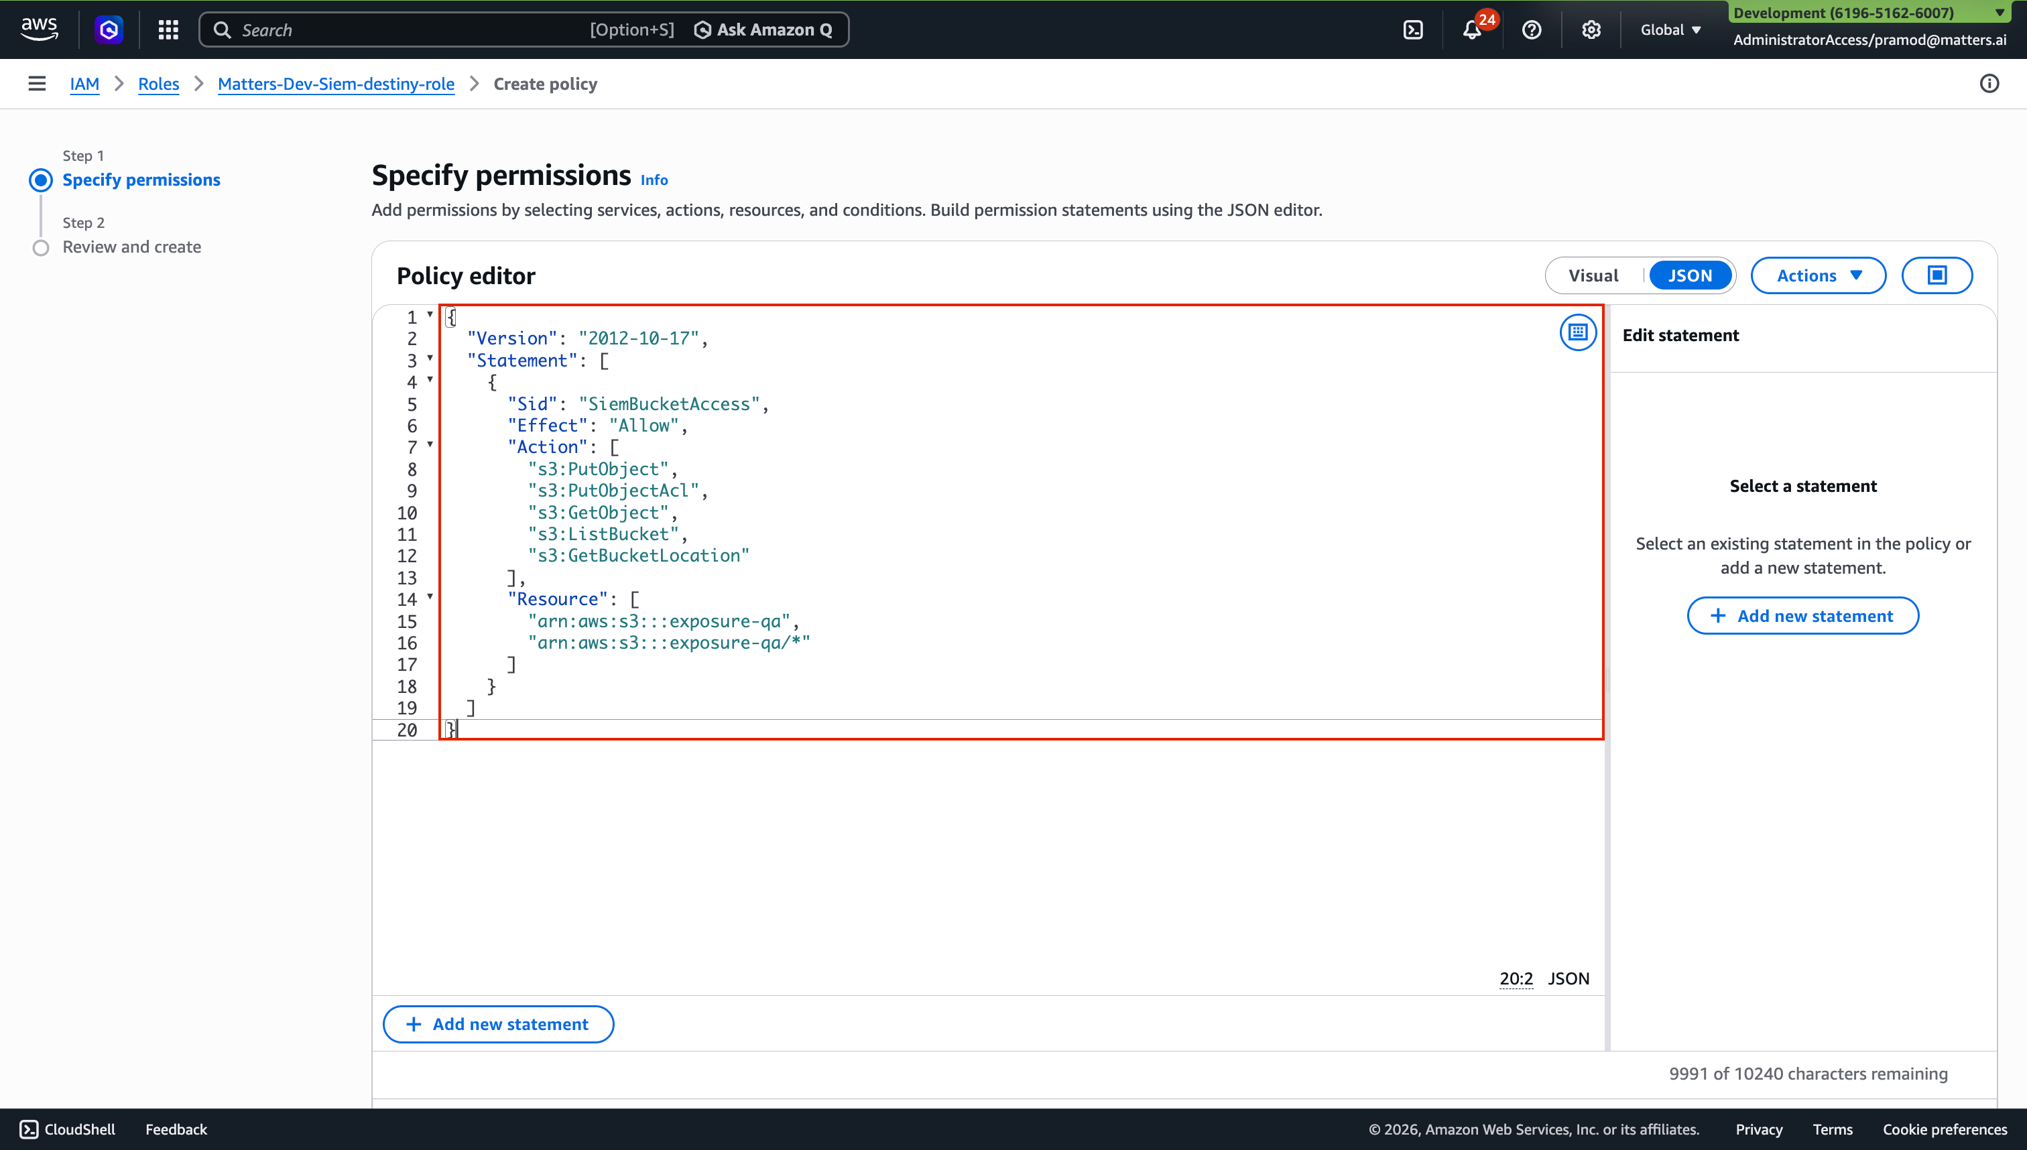Open the help question mark menu

pos(1531,30)
